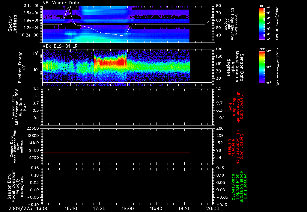Screen dimensions: 307x212
Task: Click the '152' telemetry tick value
Action: (219, 143)
